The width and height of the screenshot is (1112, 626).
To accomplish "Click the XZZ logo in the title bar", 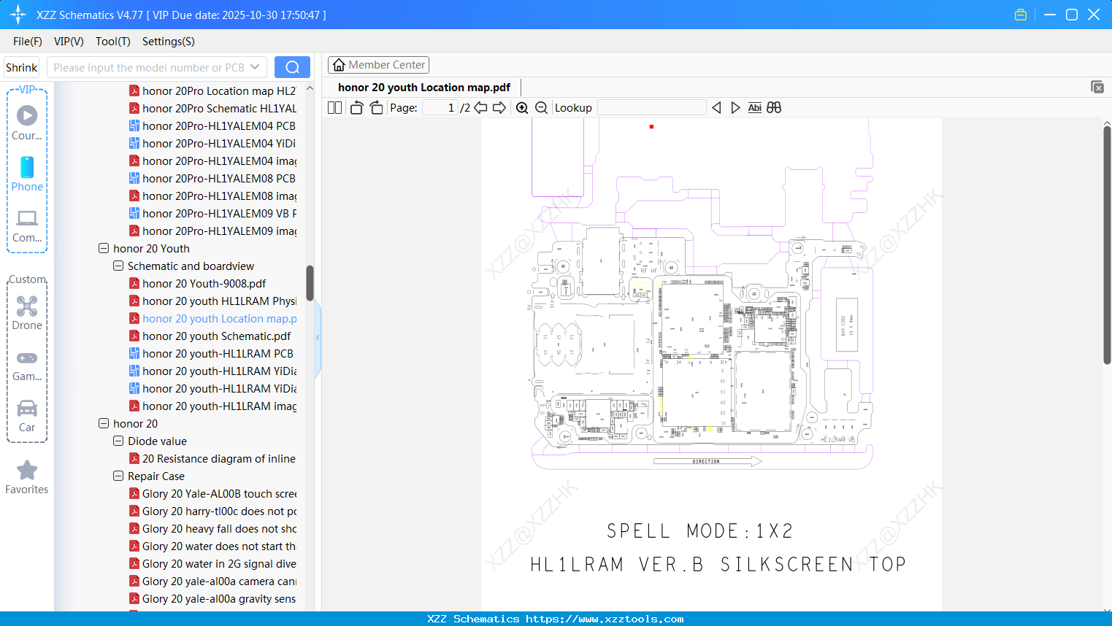I will pos(18,15).
